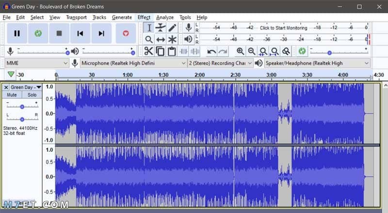Click the Trim audio outside selection icon
This screenshot has height=213, width=388.
183,51
